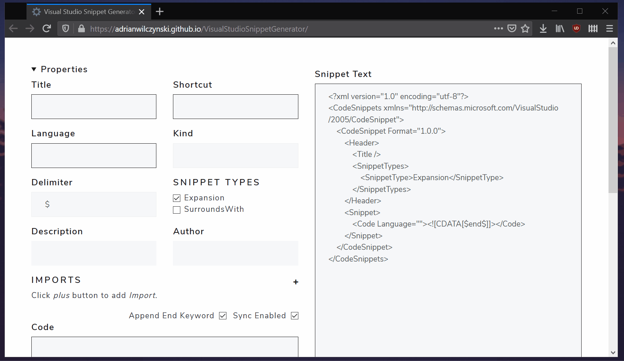Bookmark this page with star
The image size is (624, 361).
point(525,28)
